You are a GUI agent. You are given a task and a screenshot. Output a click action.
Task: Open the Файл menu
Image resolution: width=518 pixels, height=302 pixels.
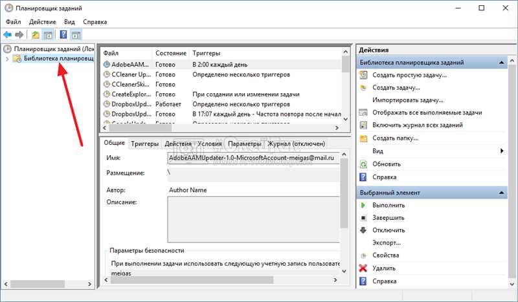(13, 22)
